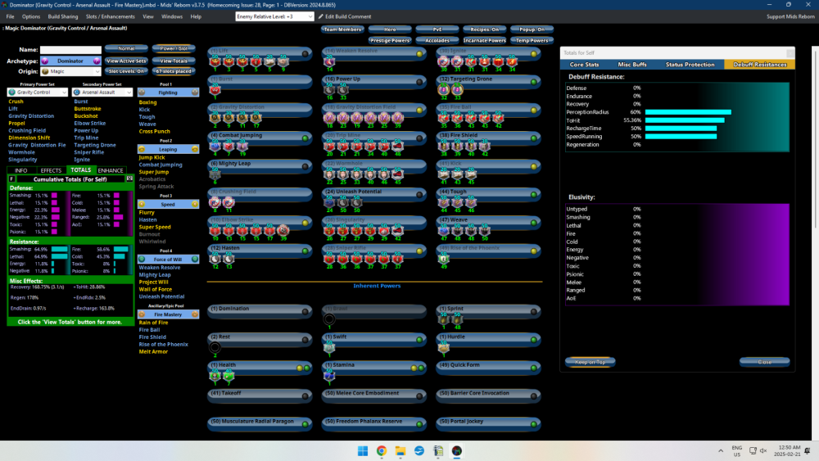Click the Team Members button
819x461 pixels.
tap(342, 29)
